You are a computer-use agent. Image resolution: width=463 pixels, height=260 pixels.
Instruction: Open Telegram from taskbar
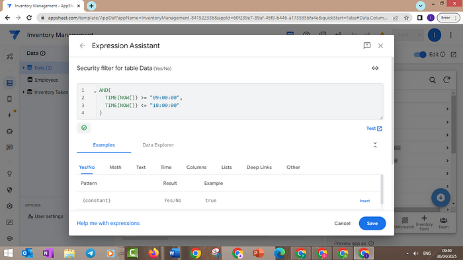click(91, 253)
